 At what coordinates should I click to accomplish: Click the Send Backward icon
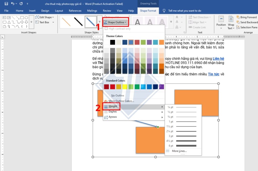[238, 22]
